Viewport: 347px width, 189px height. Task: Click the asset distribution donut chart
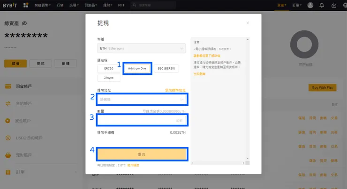tap(304, 44)
